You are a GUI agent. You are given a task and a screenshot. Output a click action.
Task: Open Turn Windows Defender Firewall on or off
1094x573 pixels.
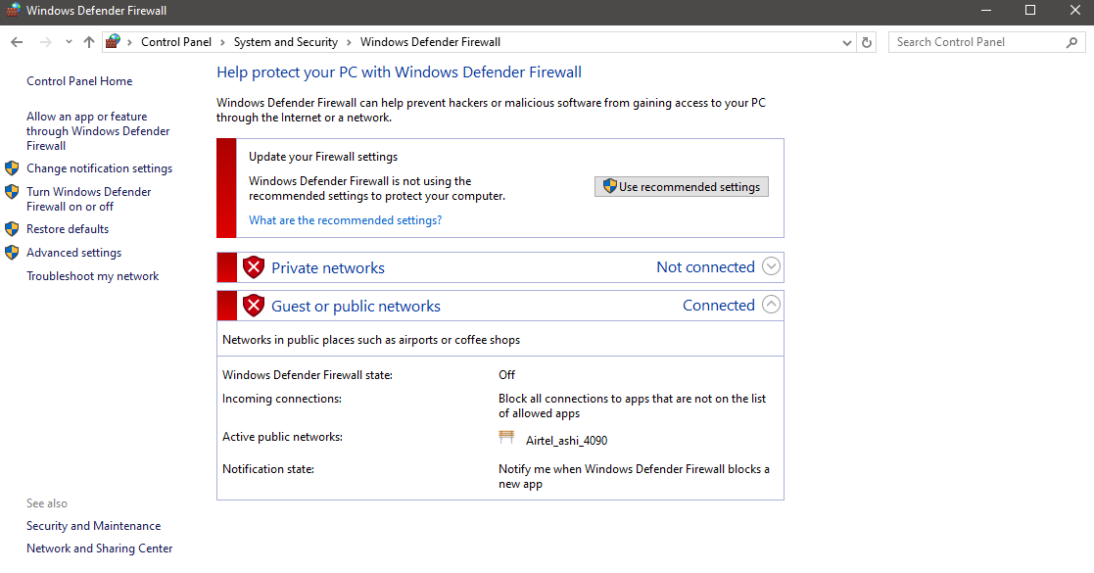[88, 199]
